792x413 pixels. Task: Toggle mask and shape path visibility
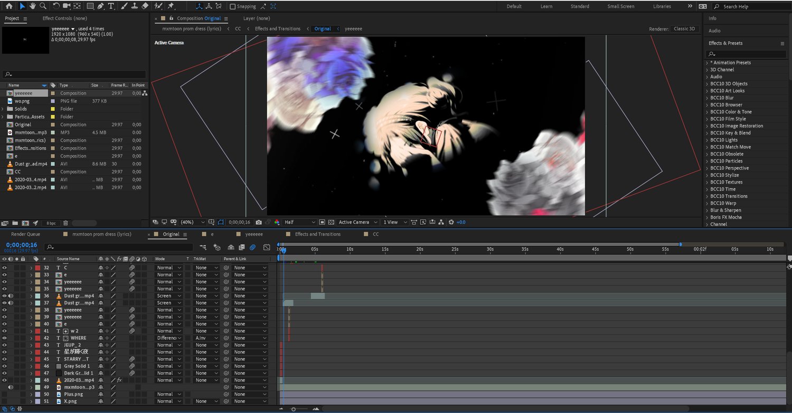(220, 222)
